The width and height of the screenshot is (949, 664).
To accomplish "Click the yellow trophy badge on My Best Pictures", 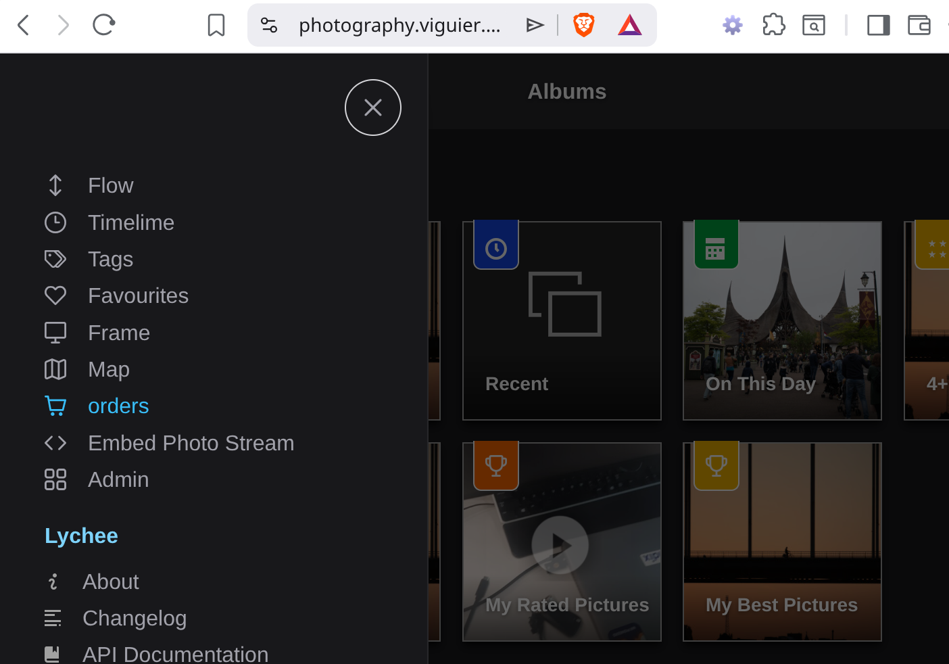I will (x=716, y=466).
